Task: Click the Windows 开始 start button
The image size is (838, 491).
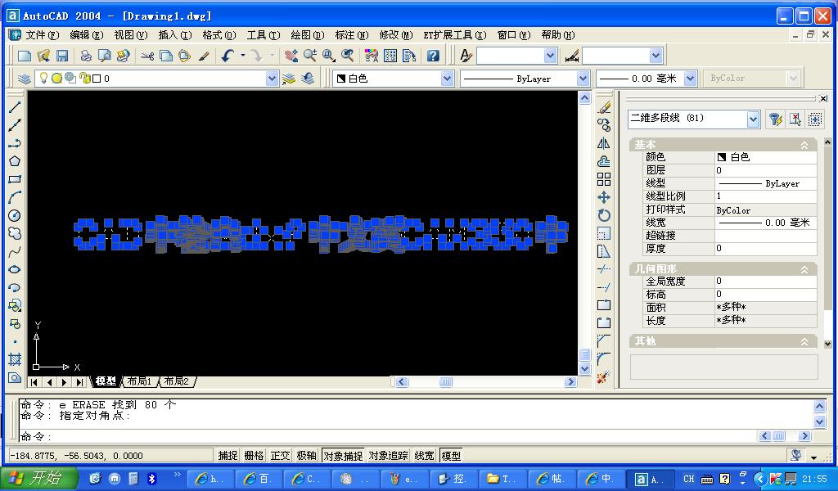Action: tap(38, 478)
